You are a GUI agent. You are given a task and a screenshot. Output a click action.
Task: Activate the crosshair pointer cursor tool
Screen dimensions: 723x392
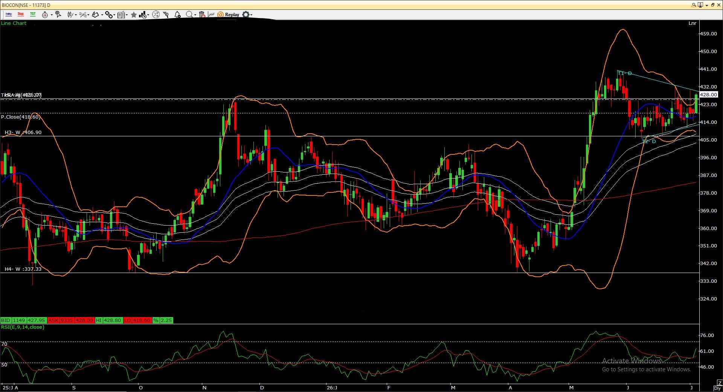58,14
